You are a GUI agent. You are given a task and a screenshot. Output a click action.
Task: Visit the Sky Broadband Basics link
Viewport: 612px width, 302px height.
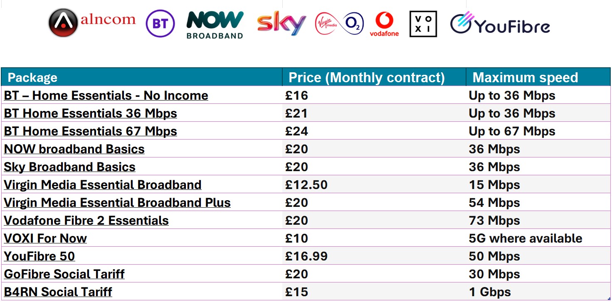coord(69,167)
